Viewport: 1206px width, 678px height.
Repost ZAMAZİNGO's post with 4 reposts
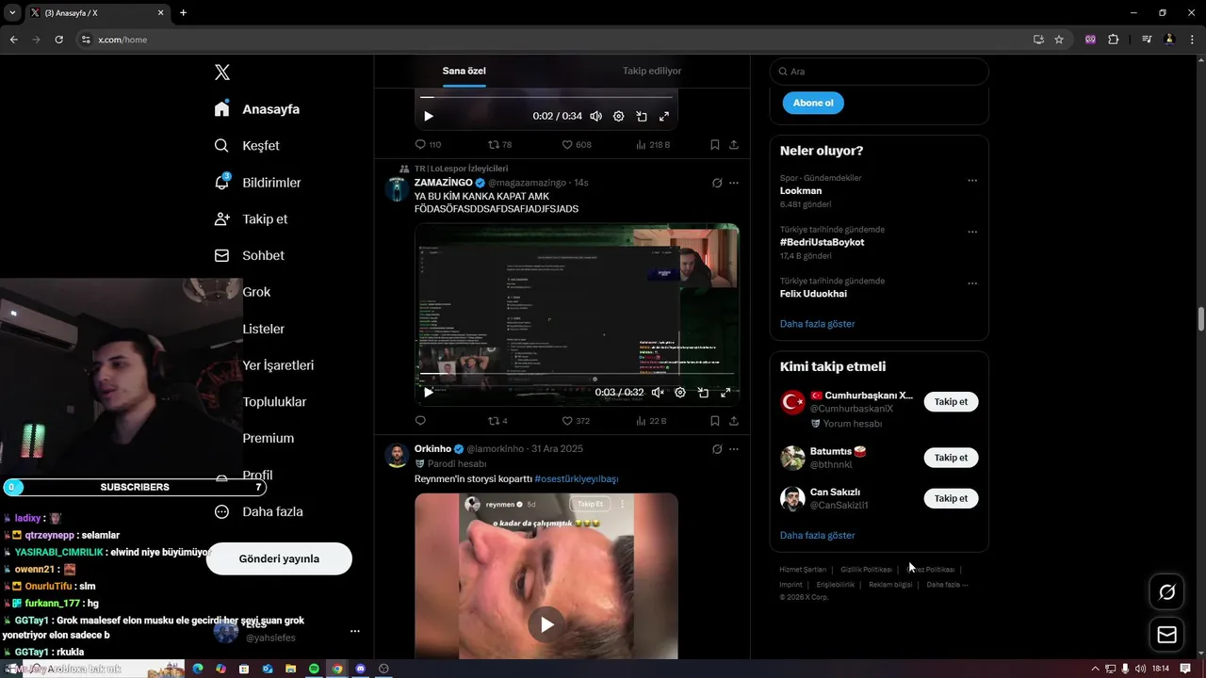497,420
